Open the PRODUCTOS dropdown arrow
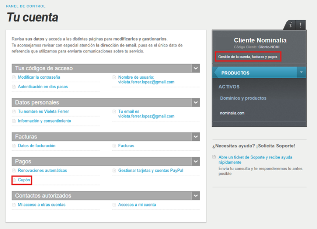This screenshot has width=317, height=229. 301,72
